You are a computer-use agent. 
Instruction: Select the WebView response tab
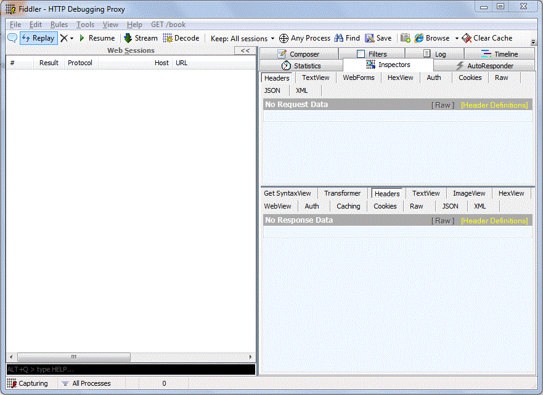277,206
